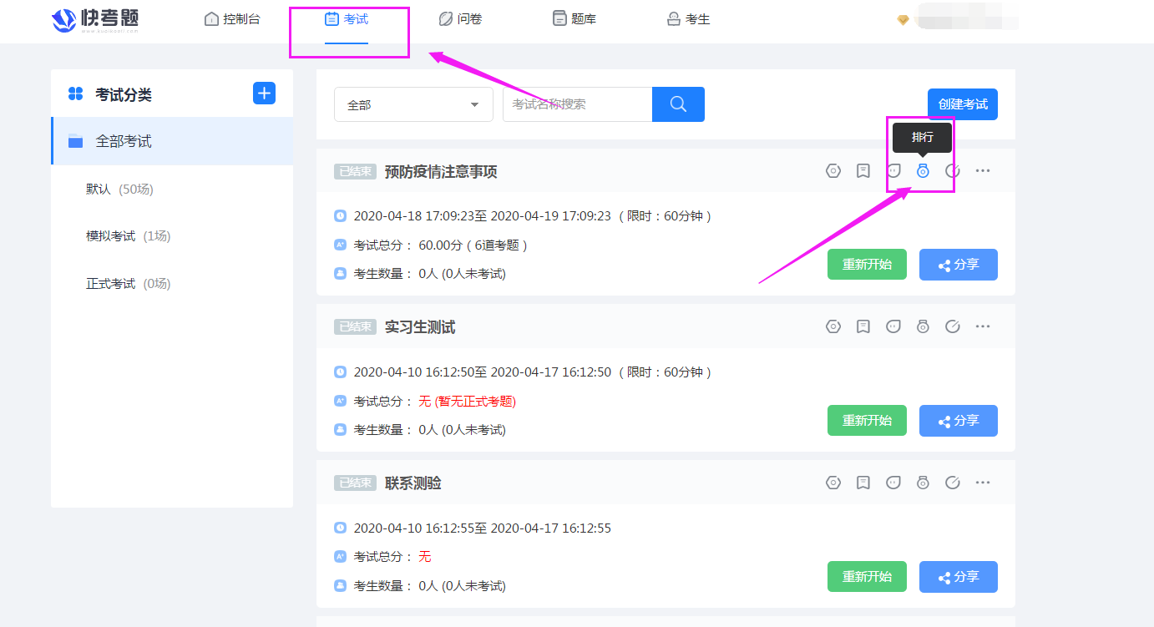1154x627 pixels.
Task: Click the 考试名称搜索 search field
Action: pos(577,104)
